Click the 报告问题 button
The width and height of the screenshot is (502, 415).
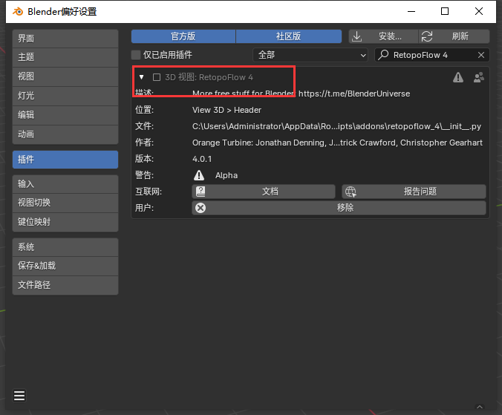[414, 192]
